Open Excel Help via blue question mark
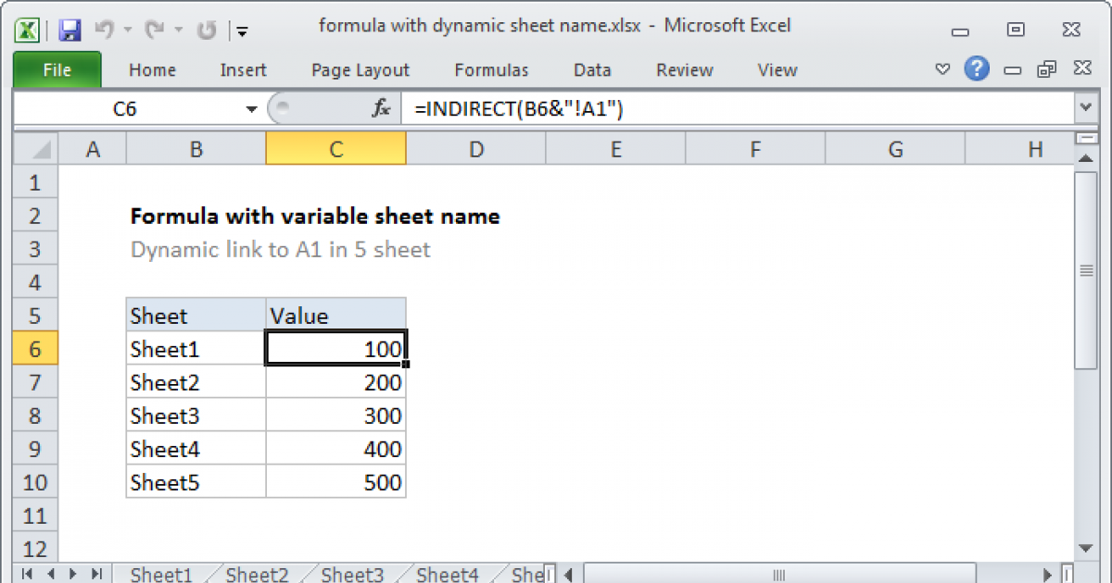This screenshot has width=1112, height=583. click(x=976, y=69)
